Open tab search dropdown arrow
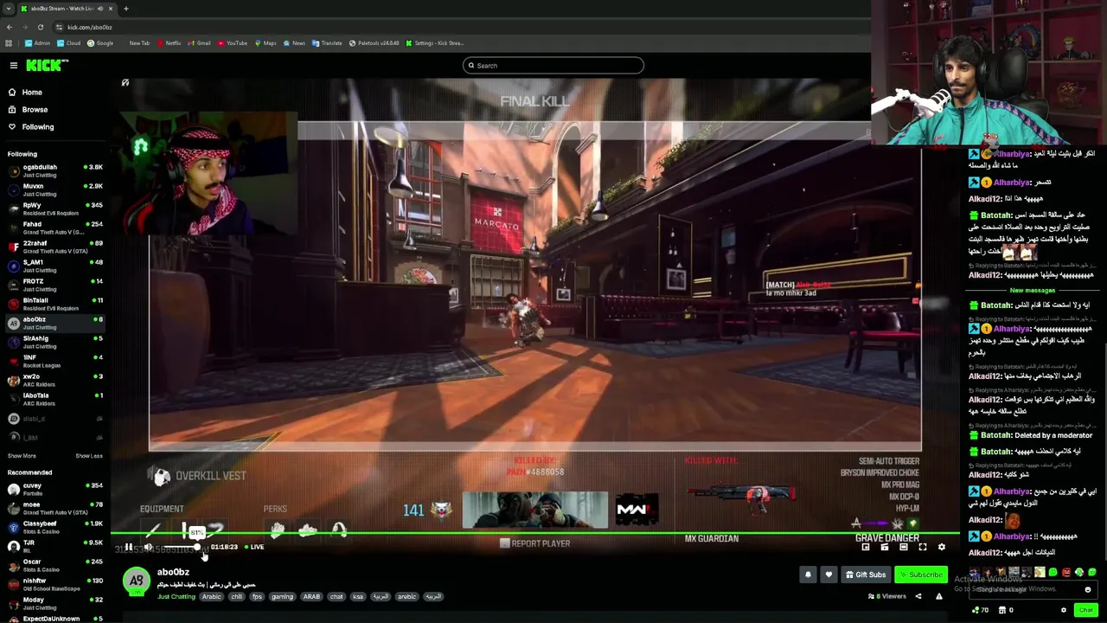Screen dimensions: 1107x623 click(x=8, y=9)
